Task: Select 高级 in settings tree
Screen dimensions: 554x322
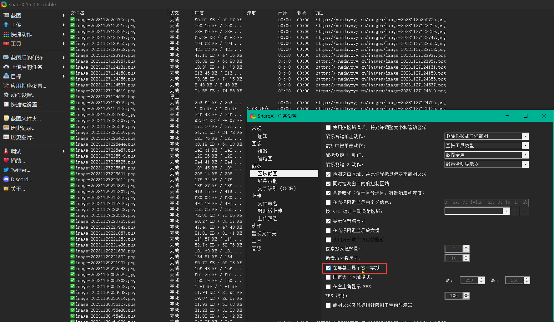Action: (x=256, y=248)
